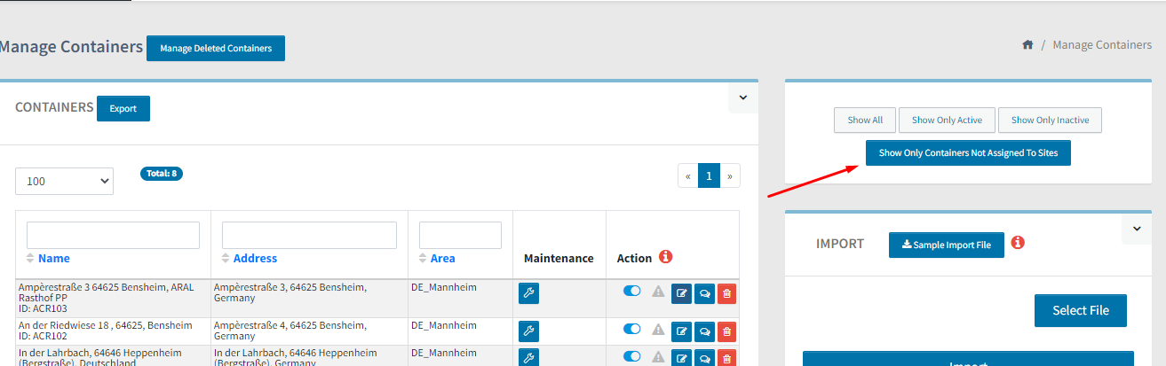
Task: Collapse the Import panel with chevron
Action: [x=1137, y=229]
